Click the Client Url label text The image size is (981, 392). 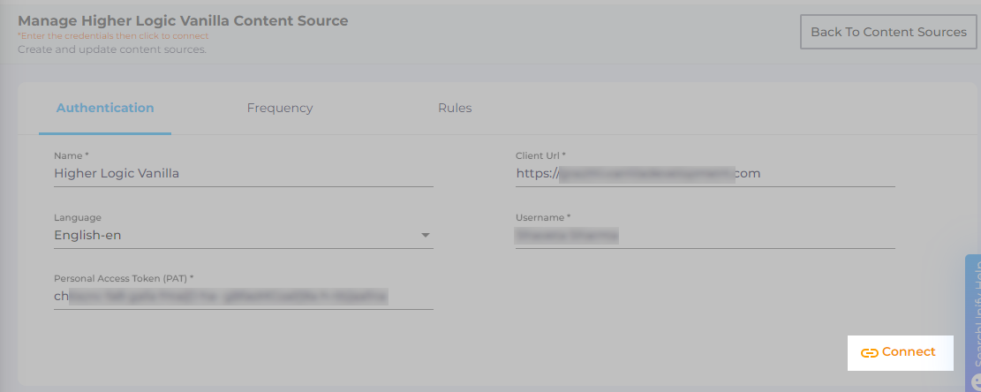point(540,155)
